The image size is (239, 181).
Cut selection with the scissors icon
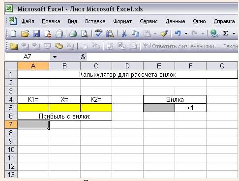coord(124,33)
